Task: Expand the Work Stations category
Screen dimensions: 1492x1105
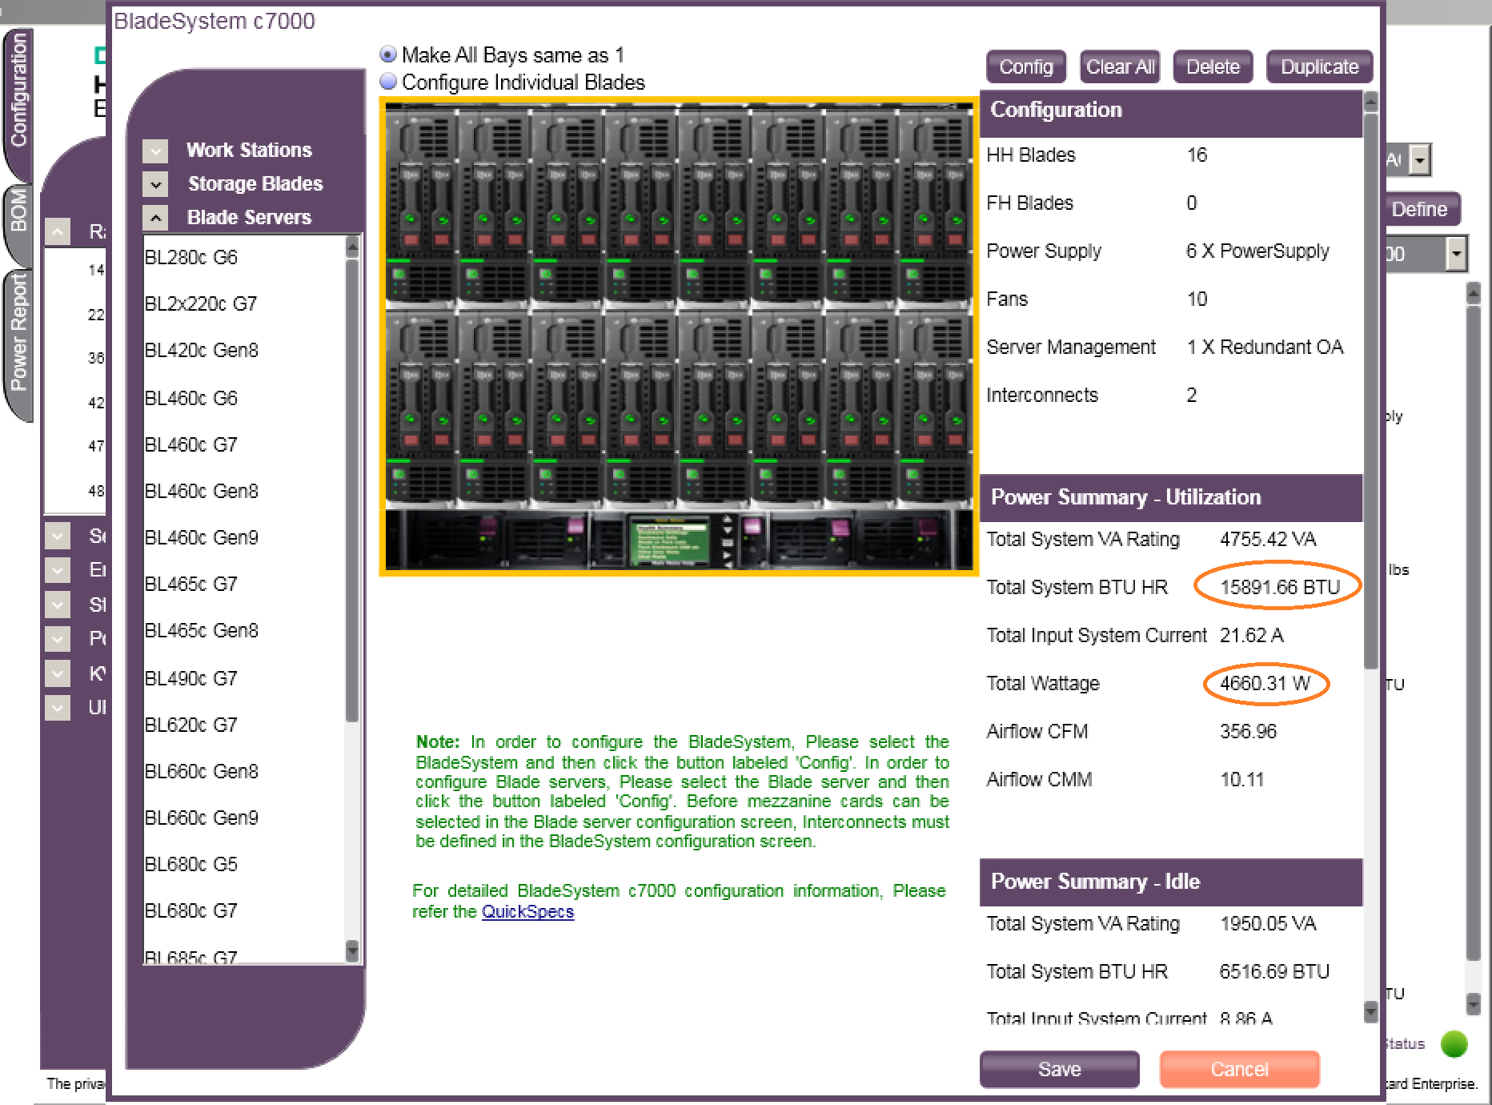Action: 155,151
